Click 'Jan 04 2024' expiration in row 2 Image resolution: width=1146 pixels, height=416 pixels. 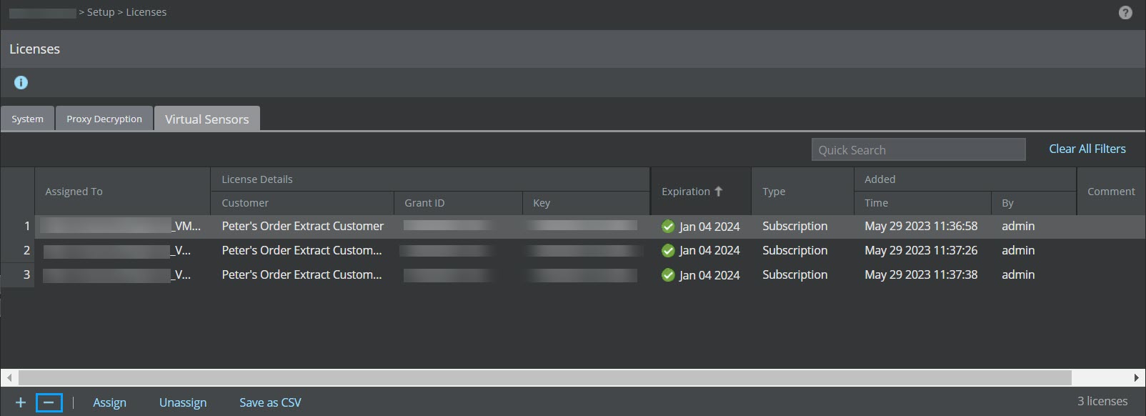709,250
